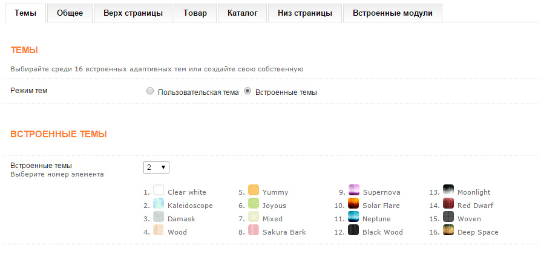Switch to the Встроенные модули tab
The height and width of the screenshot is (263, 541).
[392, 13]
